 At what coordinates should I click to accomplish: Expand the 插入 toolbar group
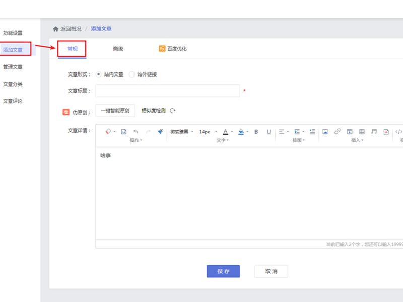tap(357, 140)
